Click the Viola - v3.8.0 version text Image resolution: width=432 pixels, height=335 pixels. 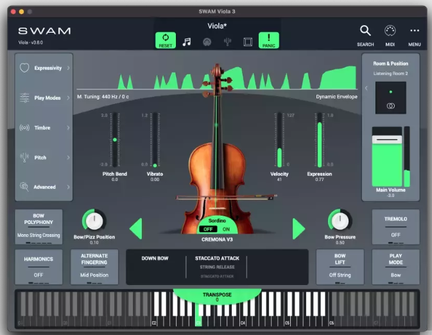point(31,42)
